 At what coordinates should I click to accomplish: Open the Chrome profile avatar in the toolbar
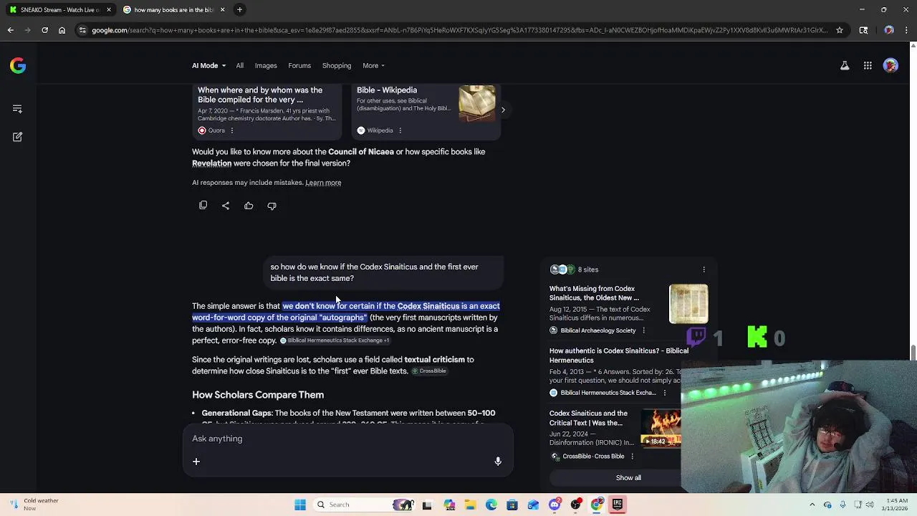[889, 30]
